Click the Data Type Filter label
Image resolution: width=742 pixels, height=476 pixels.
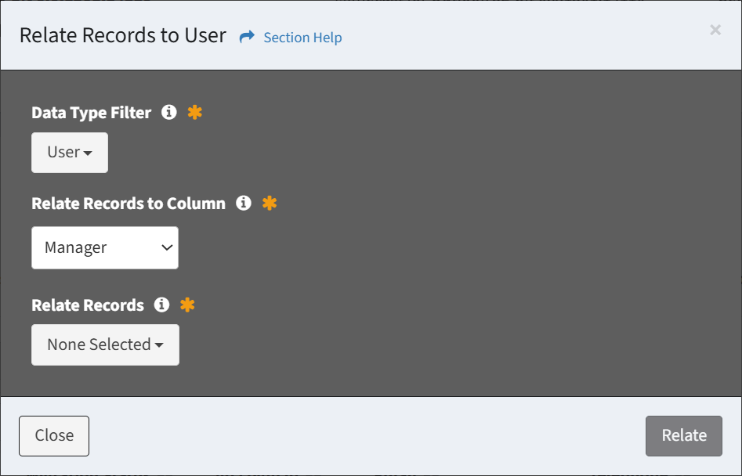[92, 113]
